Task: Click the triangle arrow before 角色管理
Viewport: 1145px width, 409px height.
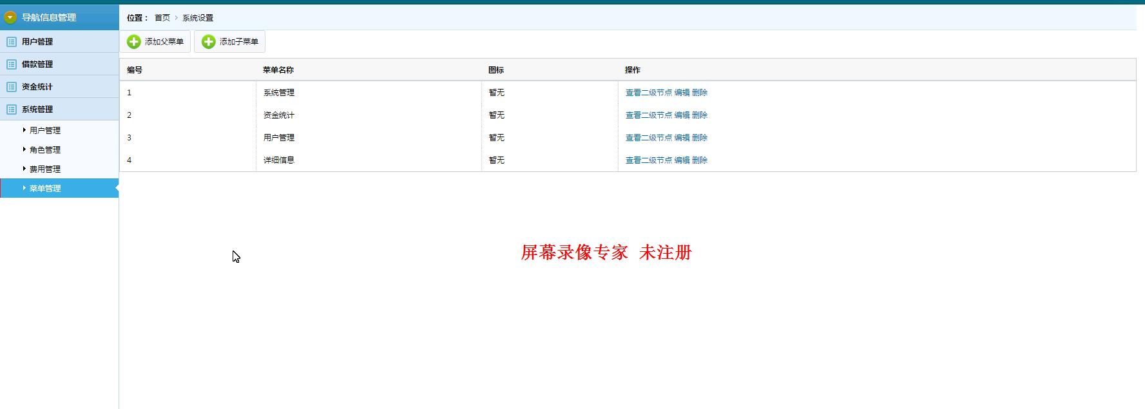Action: coord(24,149)
